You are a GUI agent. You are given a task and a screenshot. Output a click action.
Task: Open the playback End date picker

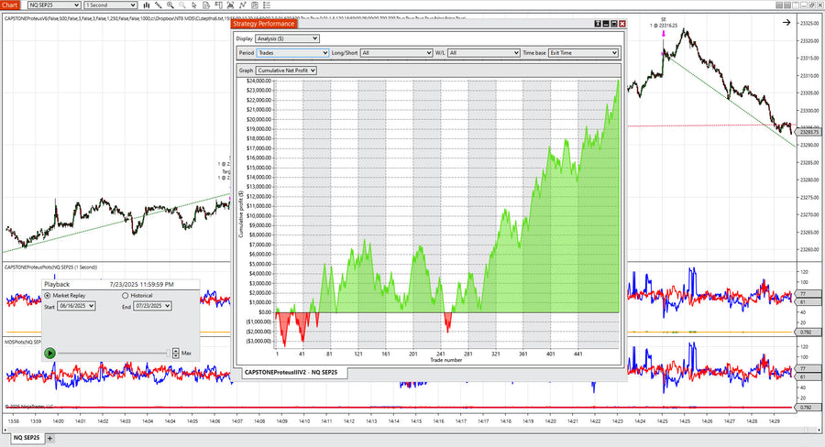(x=152, y=306)
